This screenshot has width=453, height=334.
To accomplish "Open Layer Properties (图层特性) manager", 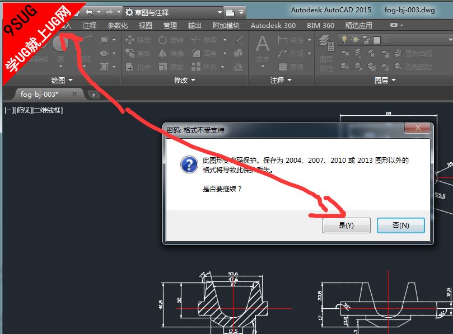I will point(326,53).
